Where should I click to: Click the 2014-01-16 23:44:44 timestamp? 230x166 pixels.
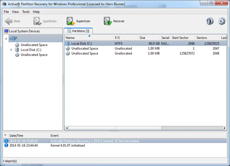click(x=24, y=145)
